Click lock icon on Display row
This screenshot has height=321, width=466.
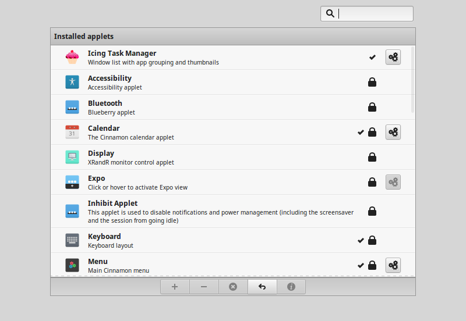[372, 157]
